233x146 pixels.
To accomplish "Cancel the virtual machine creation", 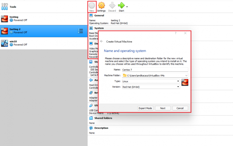I will coord(180,108).
